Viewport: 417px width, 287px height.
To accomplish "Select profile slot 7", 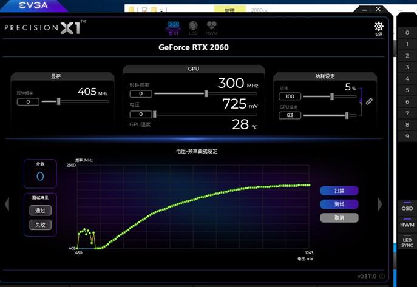I will 407,113.
